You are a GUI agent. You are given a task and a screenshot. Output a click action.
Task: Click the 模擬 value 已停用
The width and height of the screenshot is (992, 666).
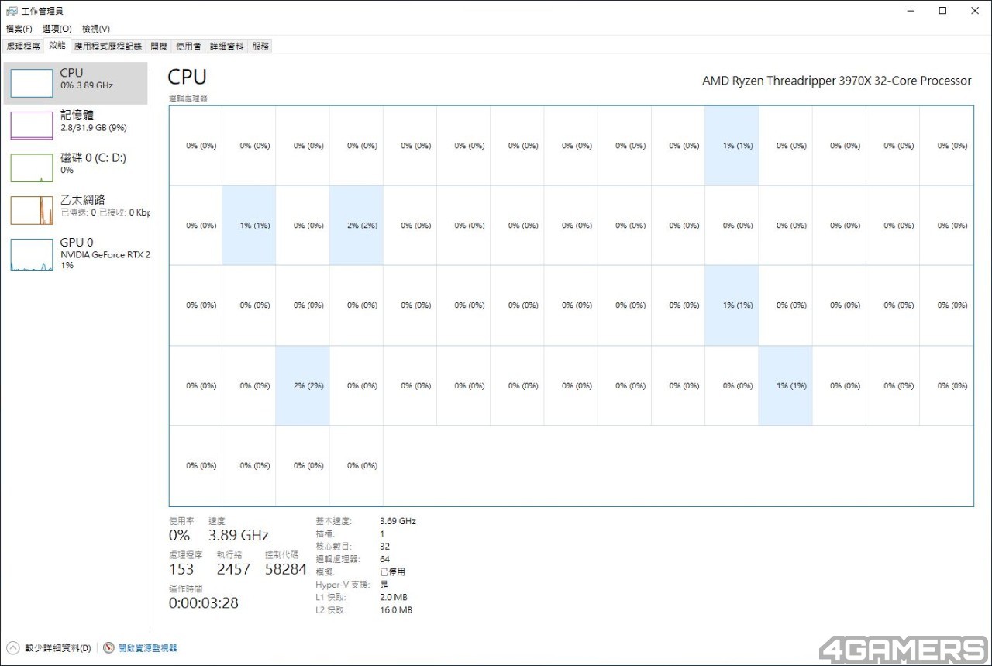point(393,571)
